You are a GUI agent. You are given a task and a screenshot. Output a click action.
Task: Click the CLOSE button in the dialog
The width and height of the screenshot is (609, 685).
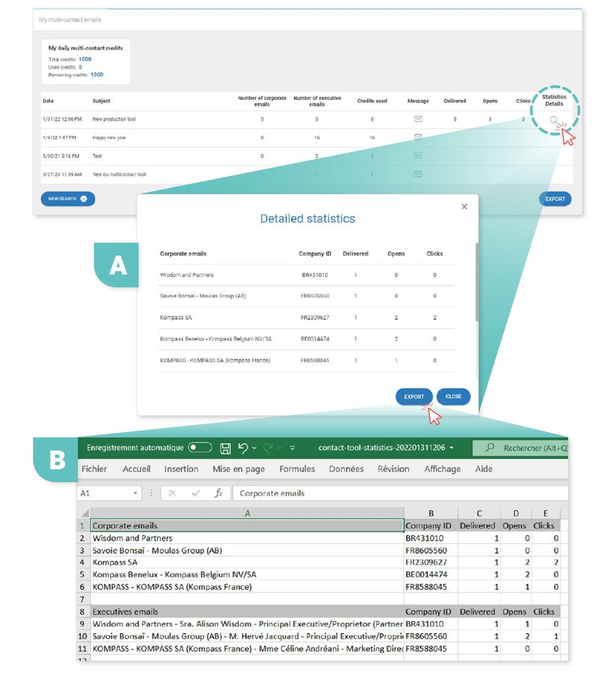click(453, 397)
